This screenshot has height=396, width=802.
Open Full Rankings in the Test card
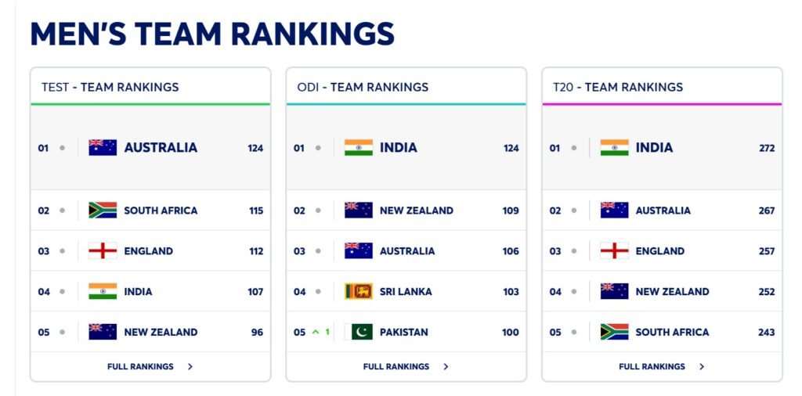click(140, 366)
